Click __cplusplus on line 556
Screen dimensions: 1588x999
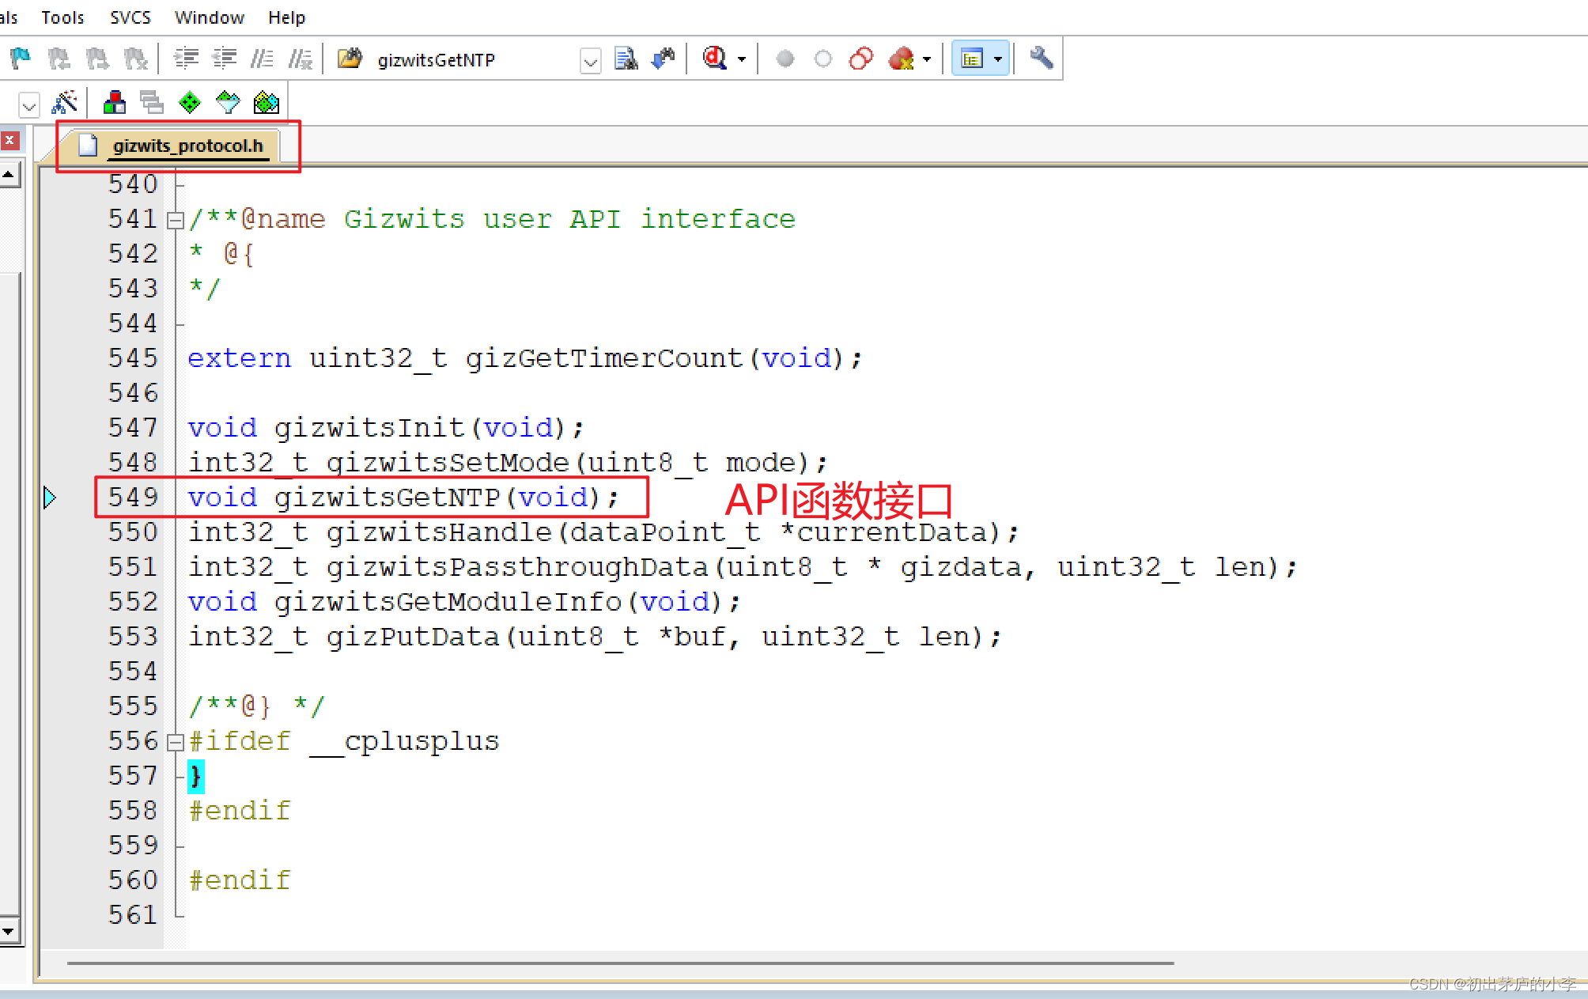404,741
